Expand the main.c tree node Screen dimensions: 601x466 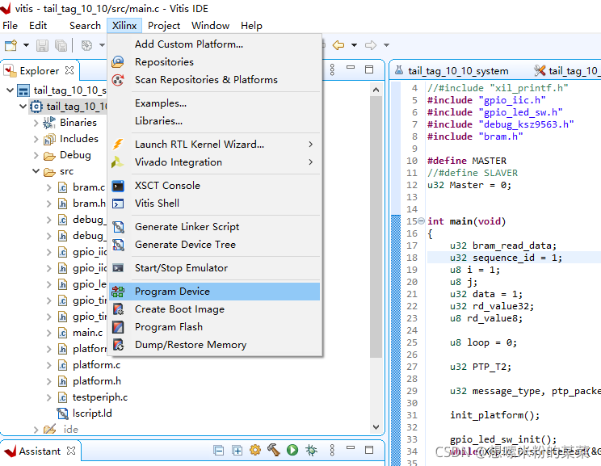pos(48,333)
